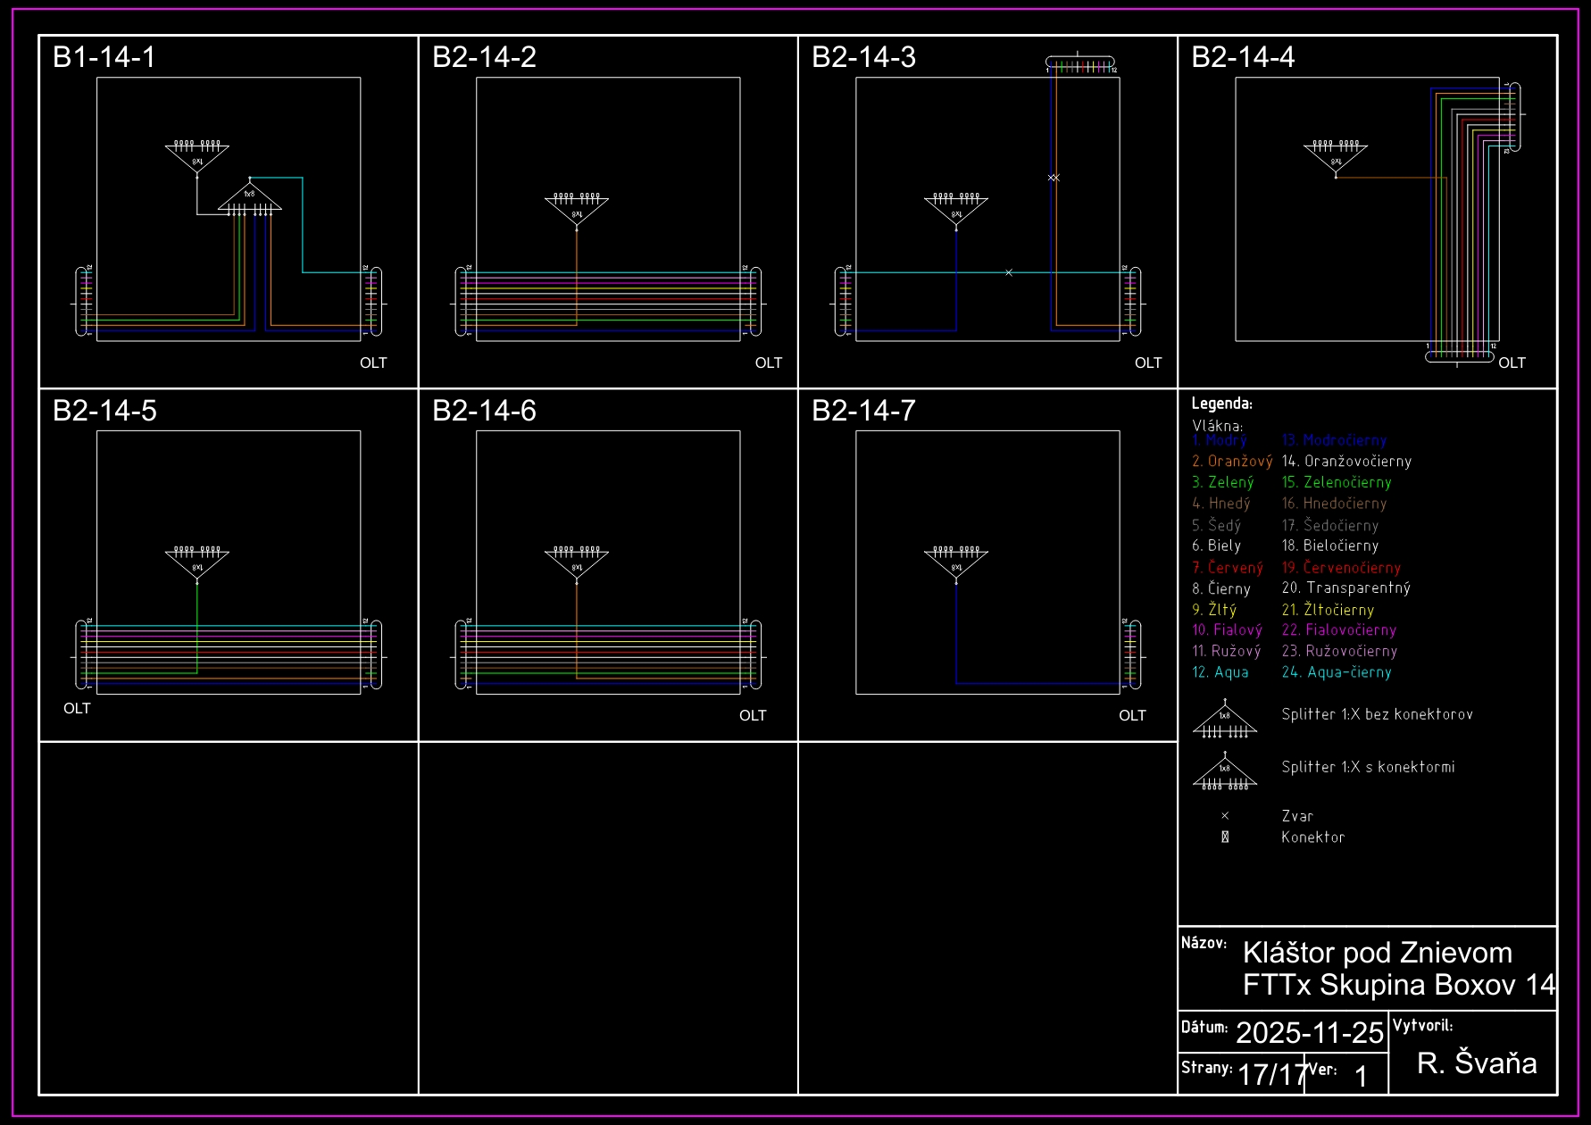Click the B1-14-1 panel title

tap(104, 57)
